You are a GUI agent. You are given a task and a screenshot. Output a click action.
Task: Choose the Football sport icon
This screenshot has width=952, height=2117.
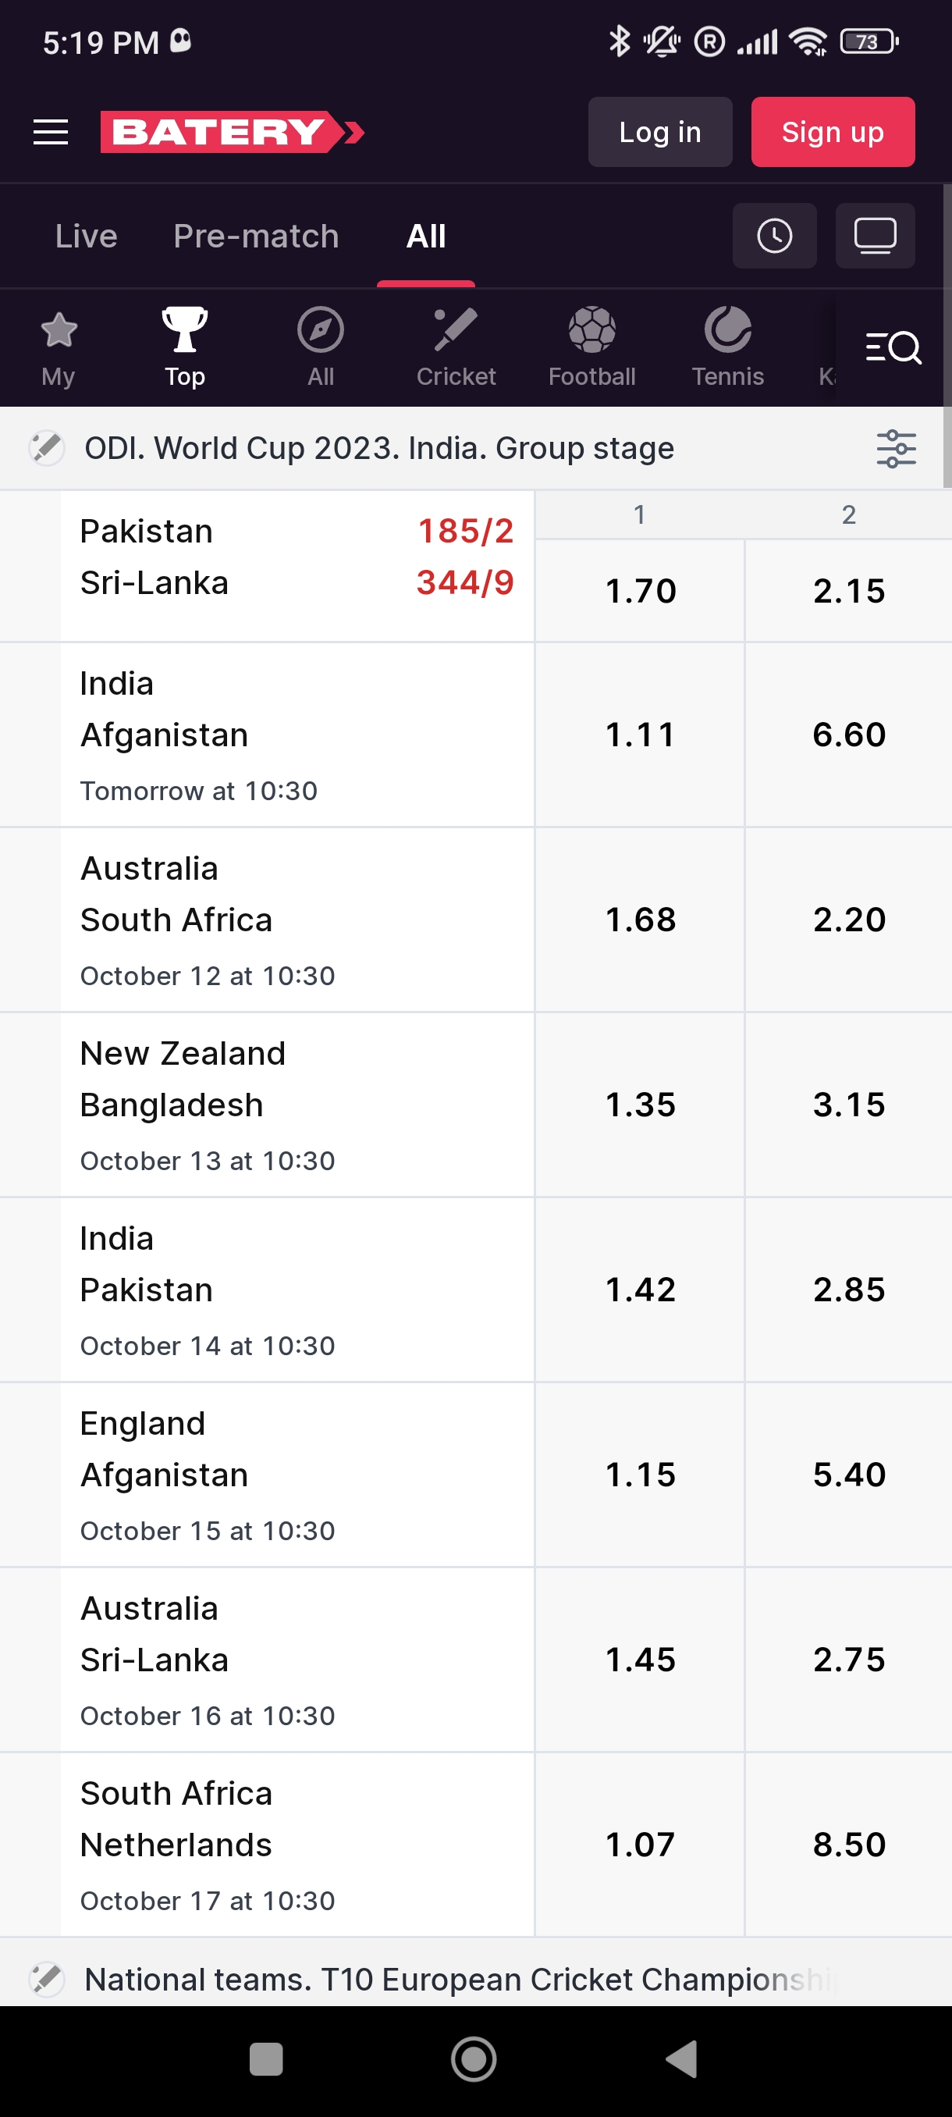(x=591, y=347)
